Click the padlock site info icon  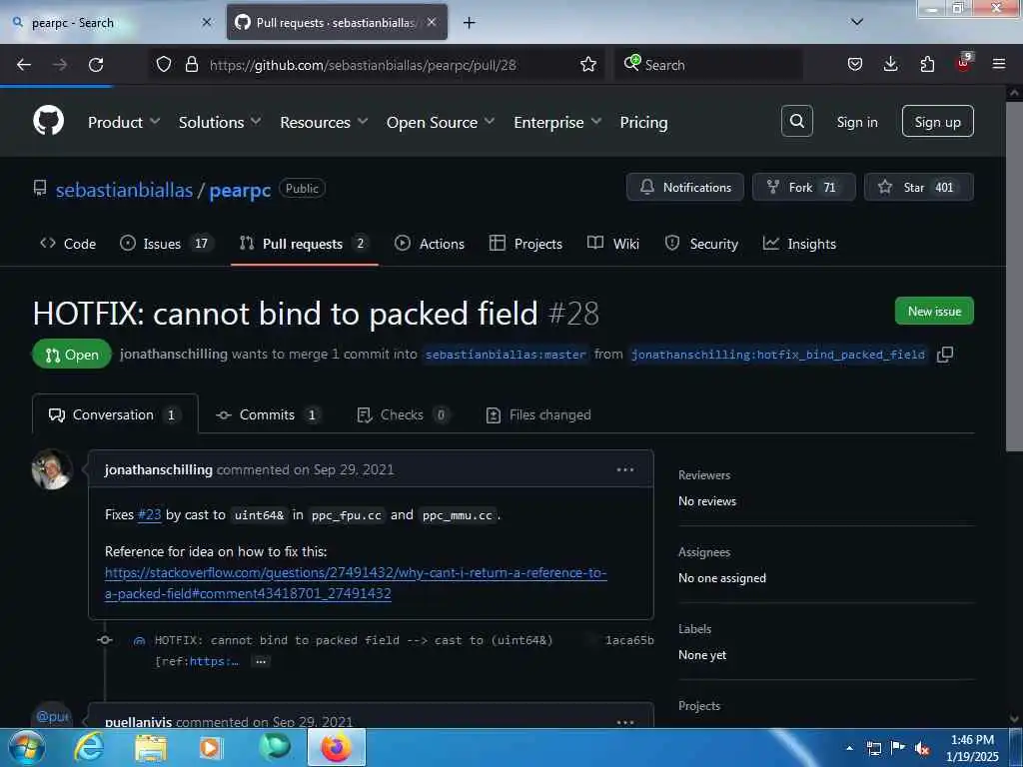click(191, 64)
